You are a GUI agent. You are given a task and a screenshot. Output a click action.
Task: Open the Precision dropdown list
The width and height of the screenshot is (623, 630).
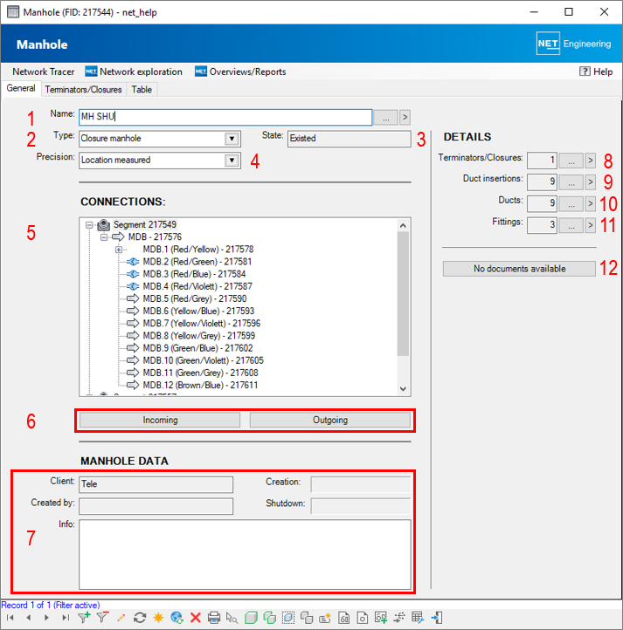pos(231,160)
